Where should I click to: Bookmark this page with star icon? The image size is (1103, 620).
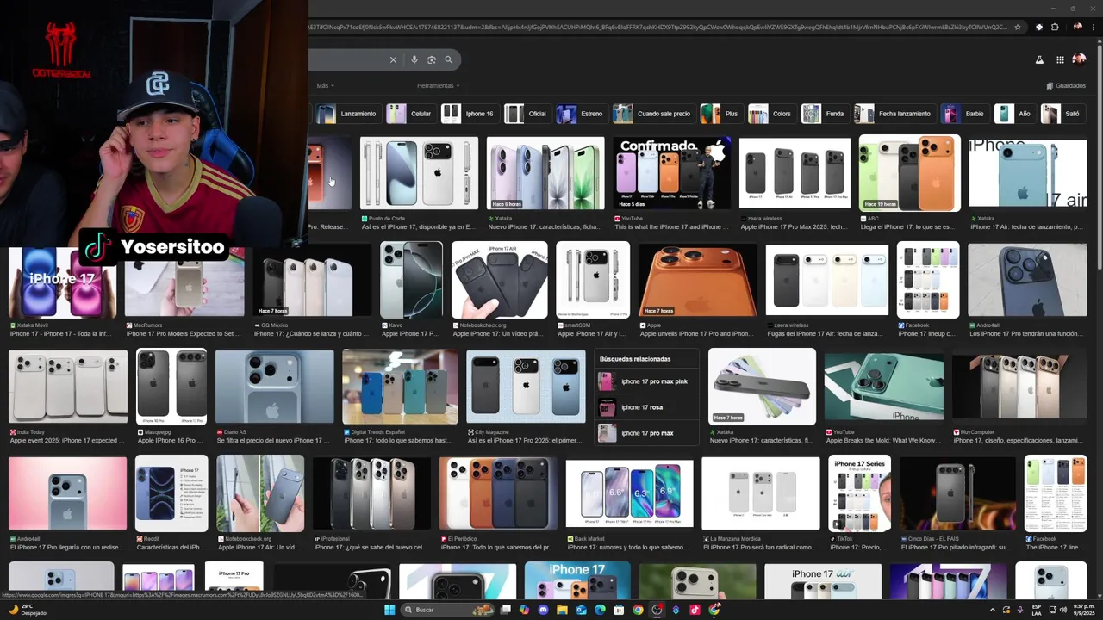[1018, 27]
